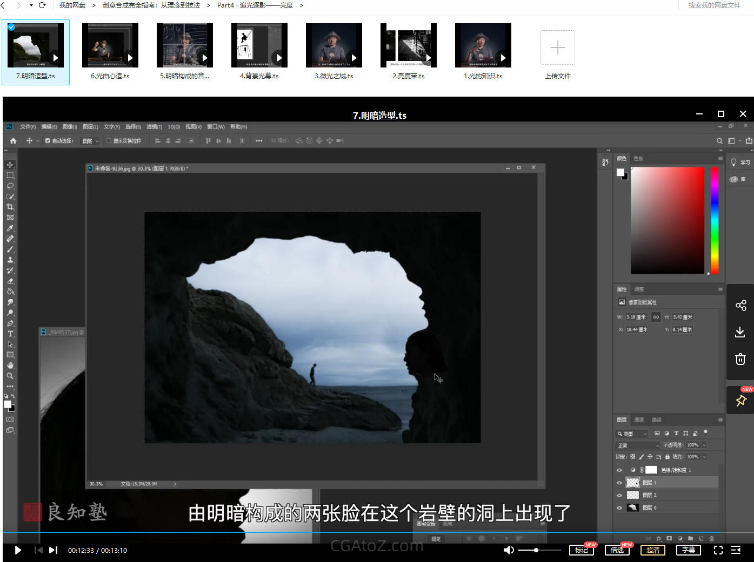Click the 倍速 playback speed button
The height and width of the screenshot is (562, 754).
tap(617, 550)
